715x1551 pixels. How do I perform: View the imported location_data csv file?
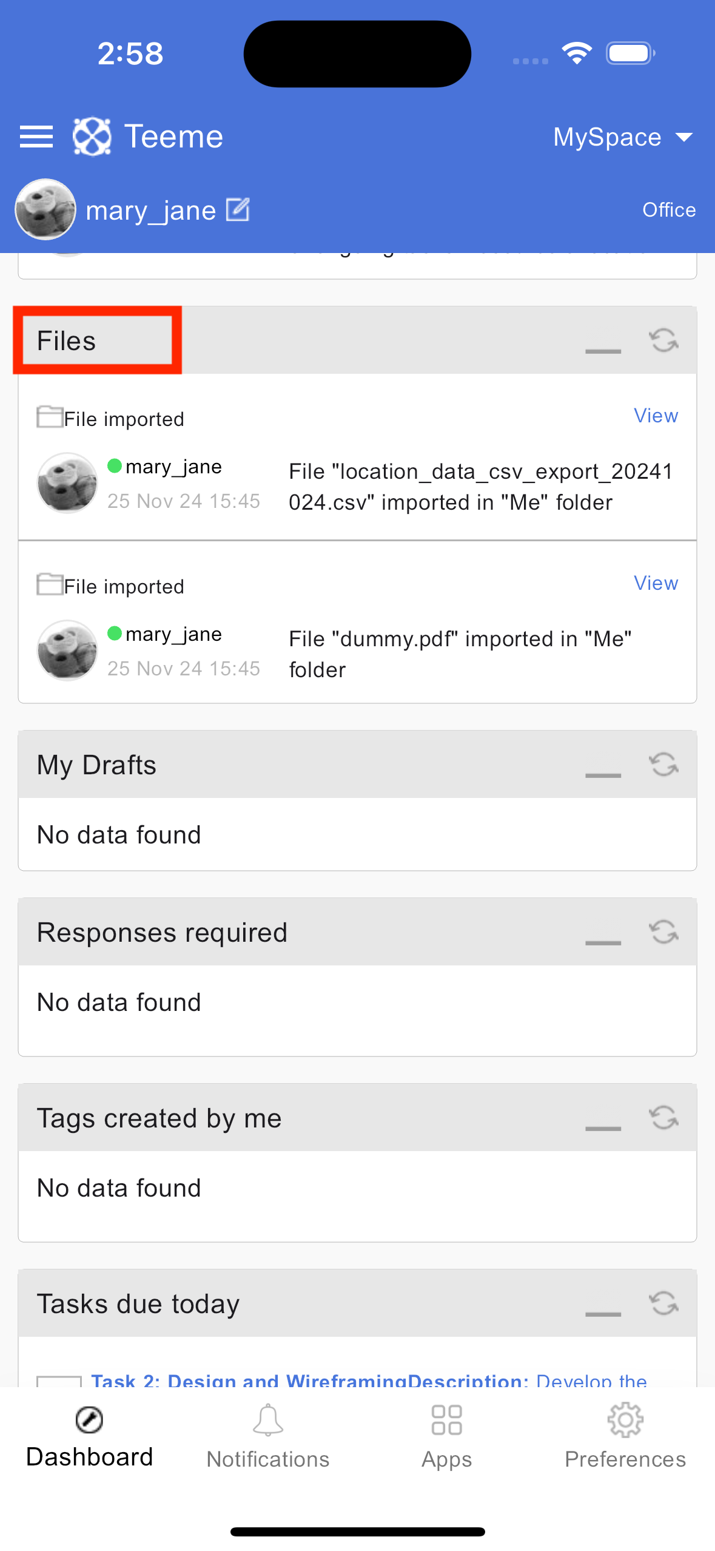coord(656,416)
